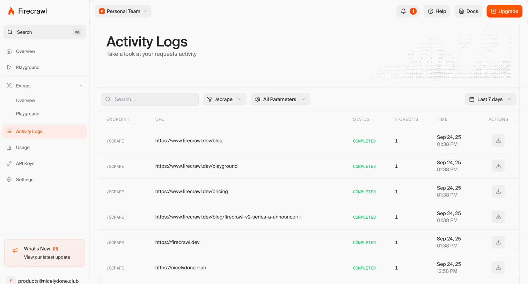Click the sidebar search magnifier icon
This screenshot has width=528, height=284.
point(10,32)
